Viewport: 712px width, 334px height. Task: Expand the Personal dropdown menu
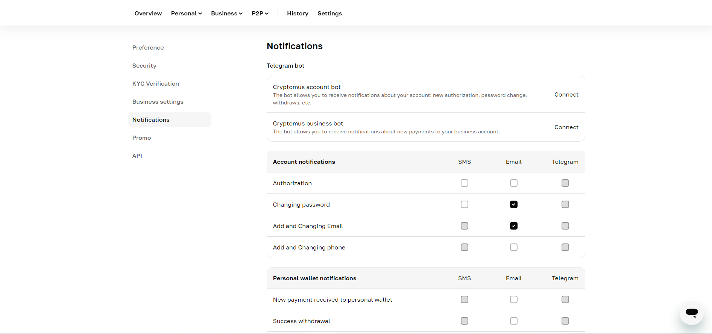[187, 14]
